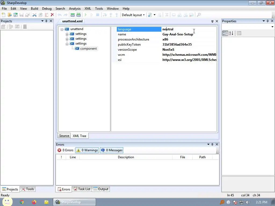Screen dimensions: 275x206
Task: Click the Rebuild solution toolbar icon
Action: click(79, 15)
